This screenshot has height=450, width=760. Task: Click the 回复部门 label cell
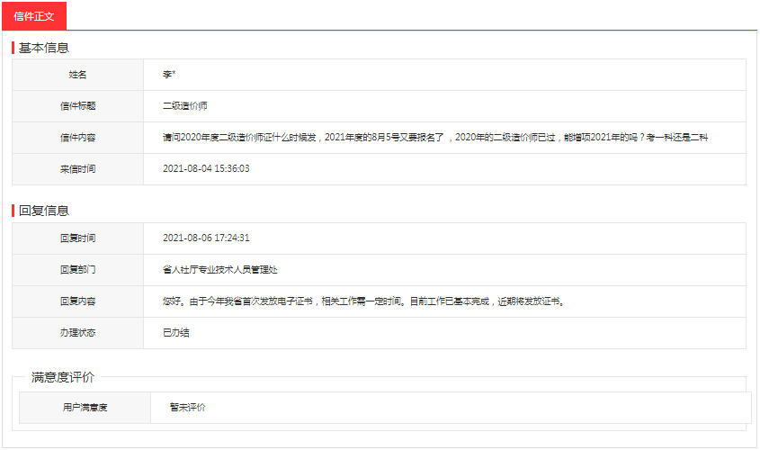pyautogui.click(x=77, y=270)
